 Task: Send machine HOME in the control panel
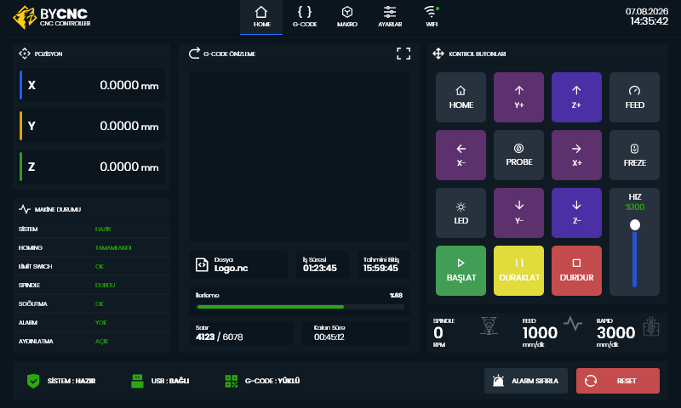coord(461,97)
